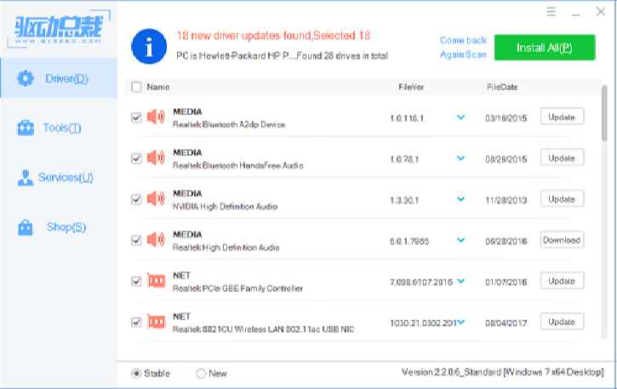The height and width of the screenshot is (389, 617).
Task: Click Download for Realtek High Definition Audio
Action: pos(562,240)
